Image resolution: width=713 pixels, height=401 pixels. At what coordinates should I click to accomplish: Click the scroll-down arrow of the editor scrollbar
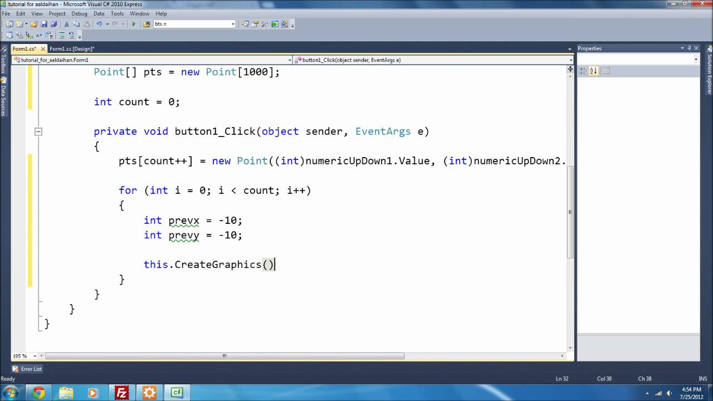(570, 348)
